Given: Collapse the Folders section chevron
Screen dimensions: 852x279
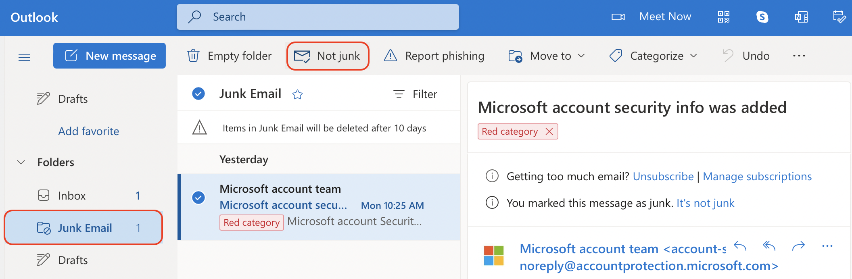Looking at the screenshot, I should tap(21, 162).
